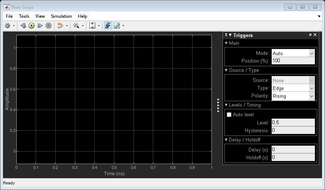Click the Run simulation play button
Image resolution: width=325 pixels, height=190 pixels.
32,26
